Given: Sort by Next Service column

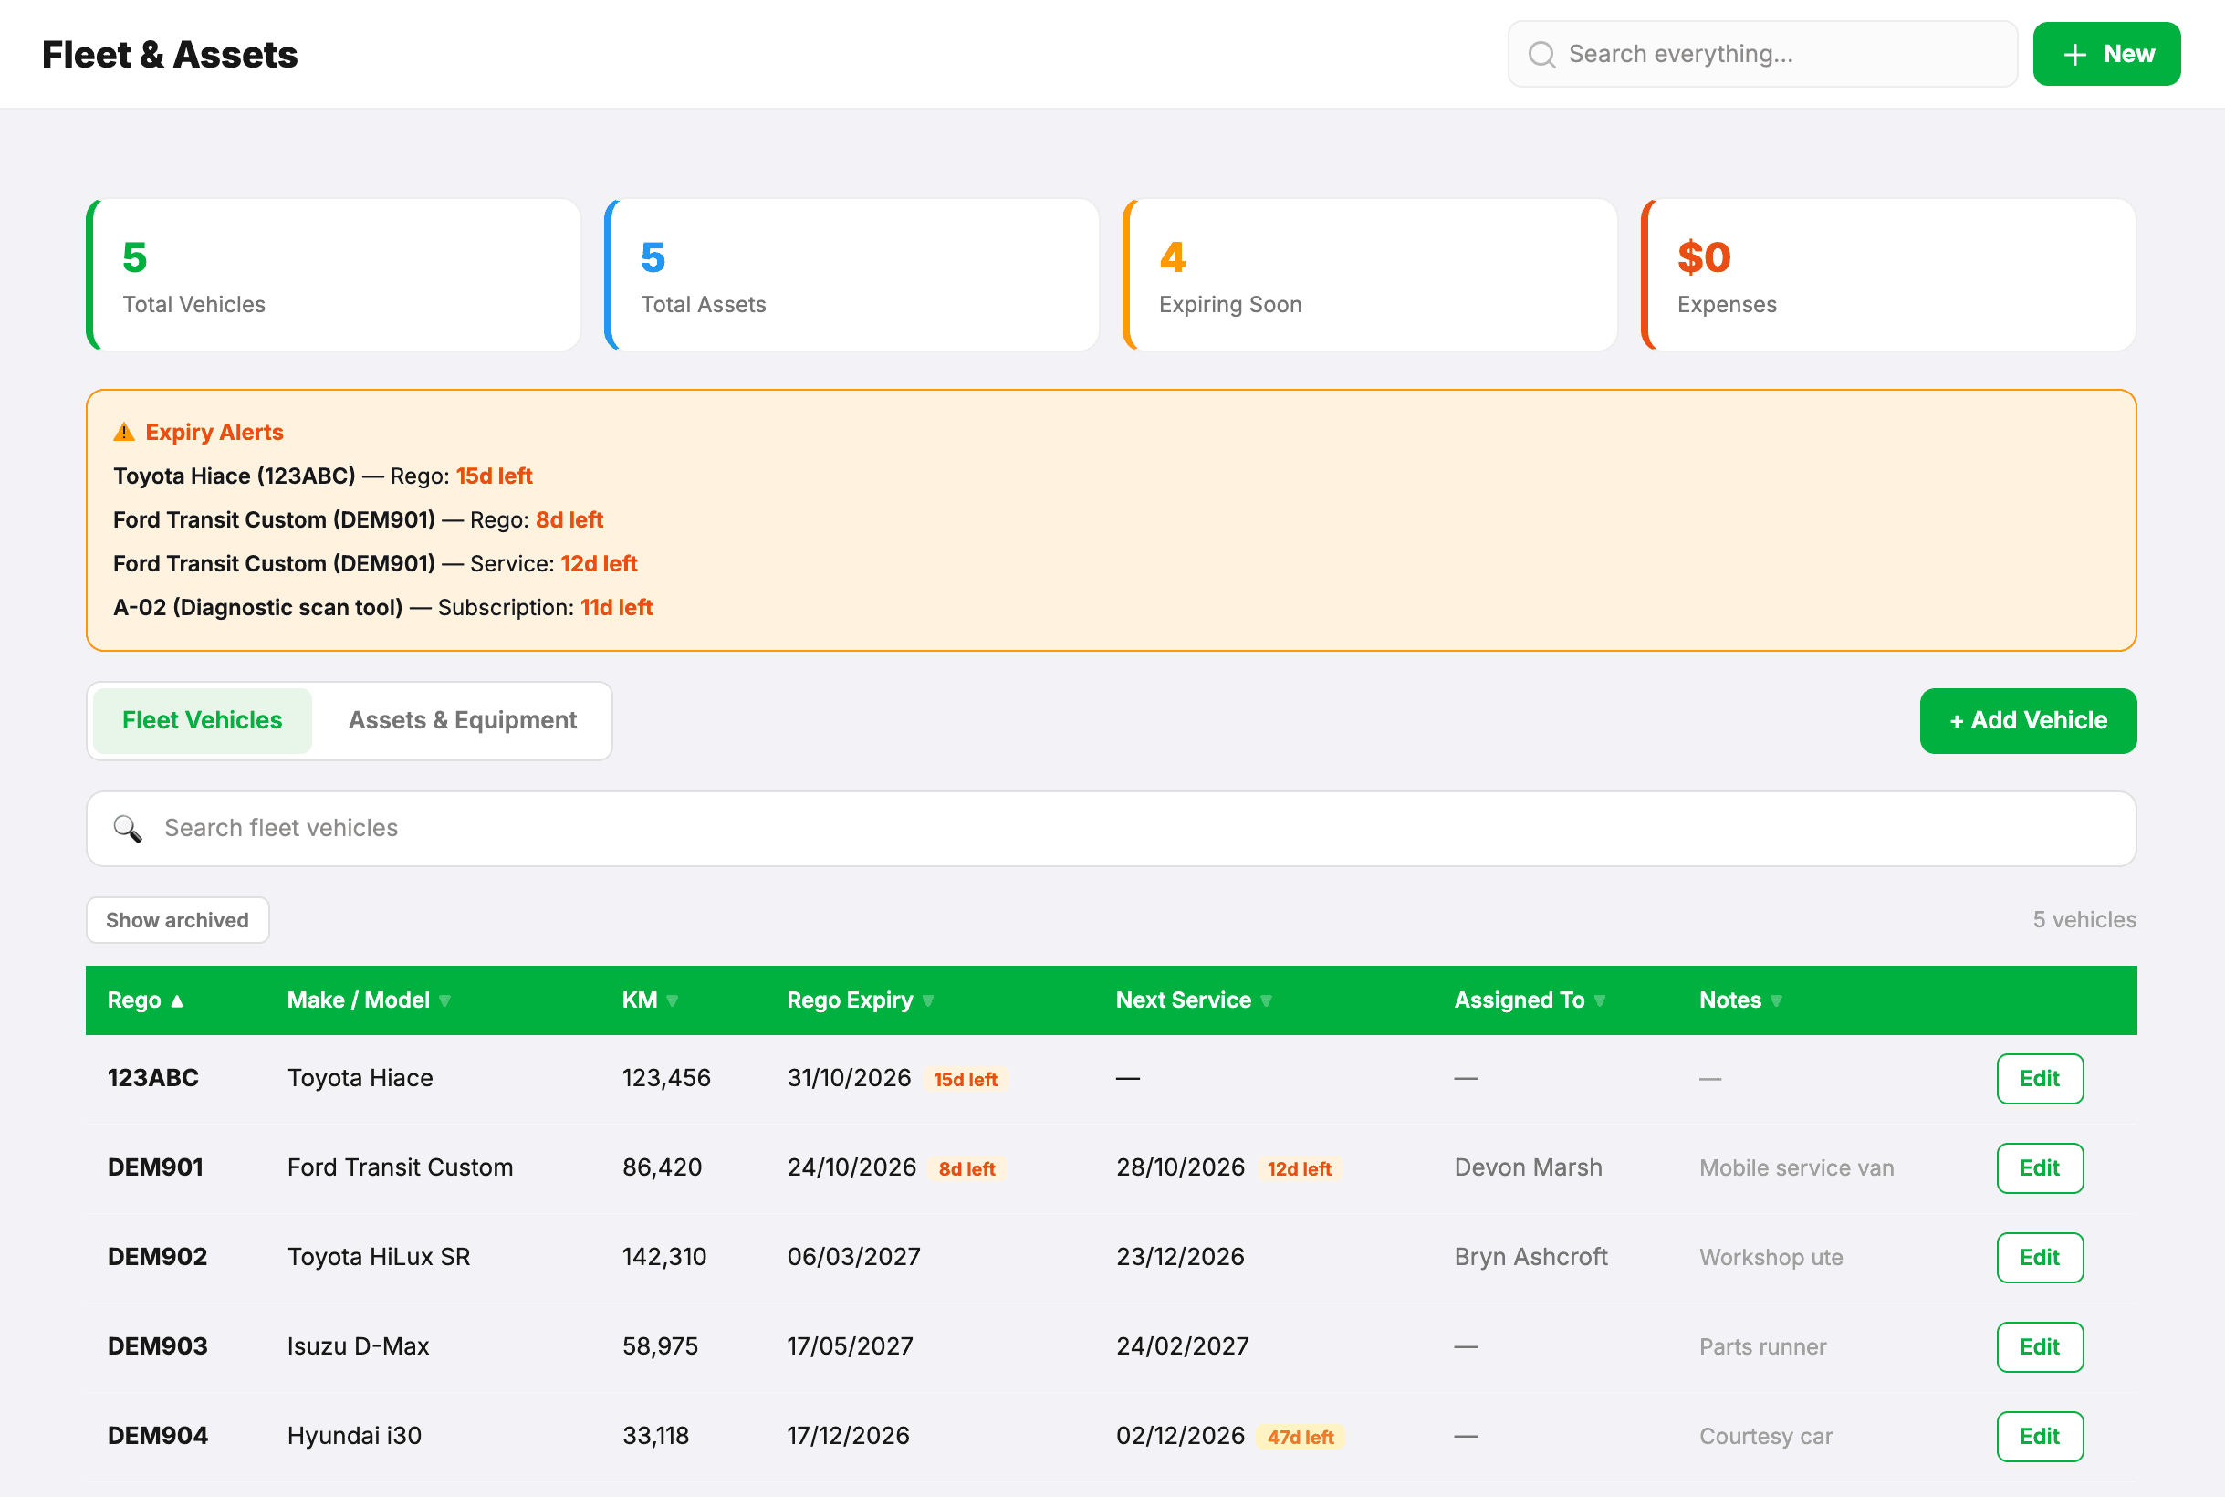Looking at the screenshot, I should 1194,1000.
